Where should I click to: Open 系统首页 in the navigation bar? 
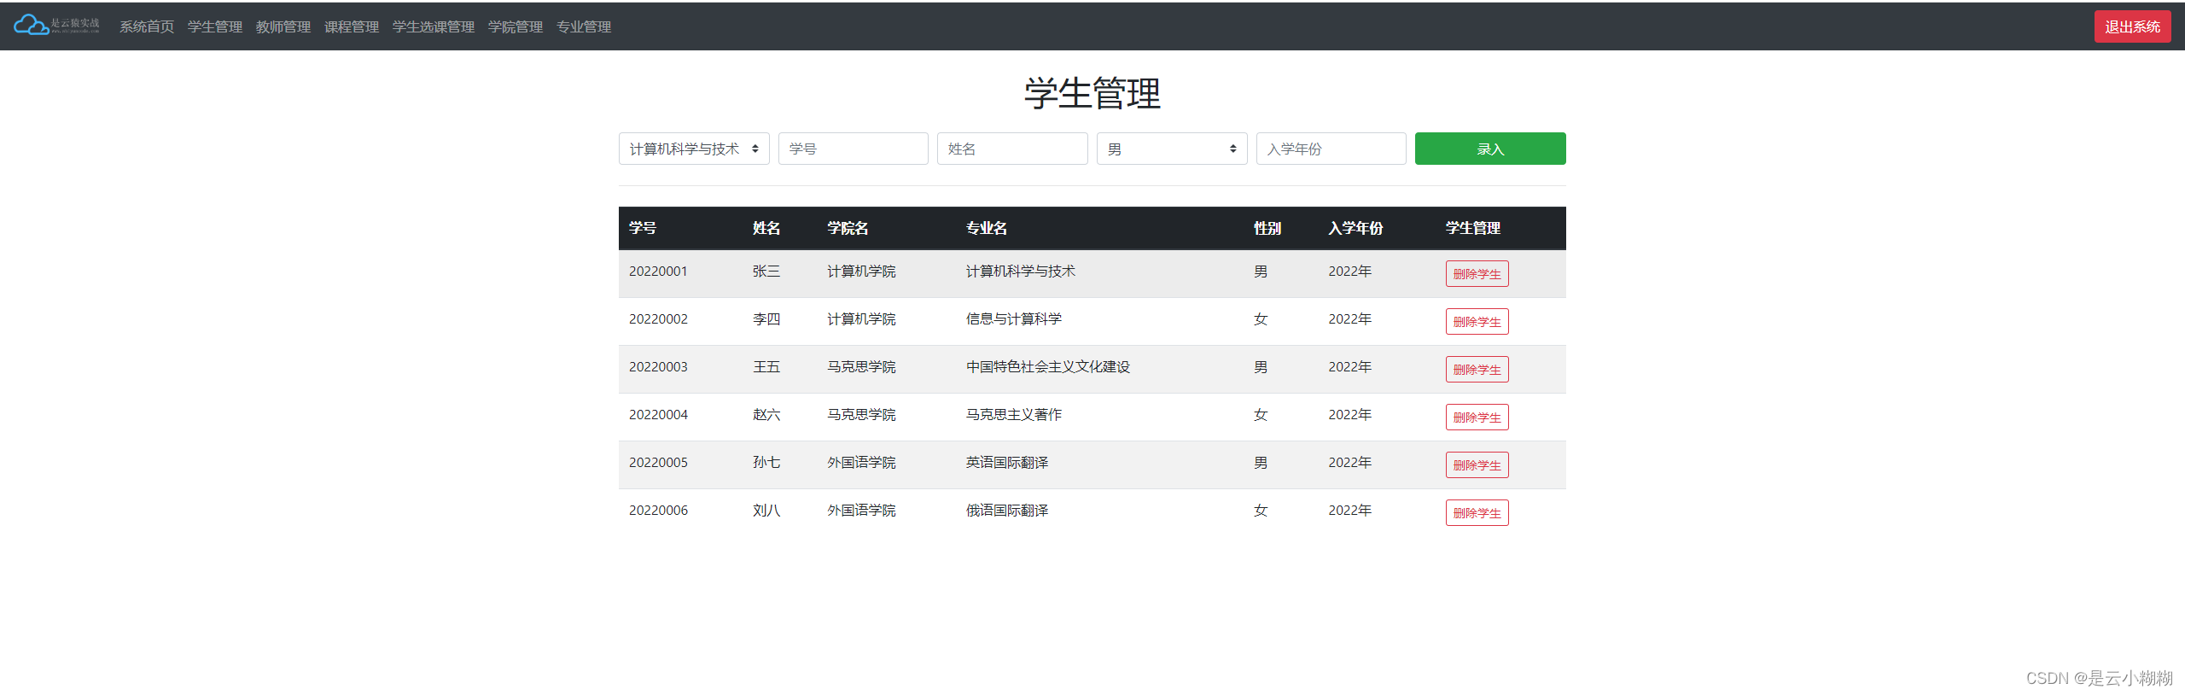pos(147,26)
